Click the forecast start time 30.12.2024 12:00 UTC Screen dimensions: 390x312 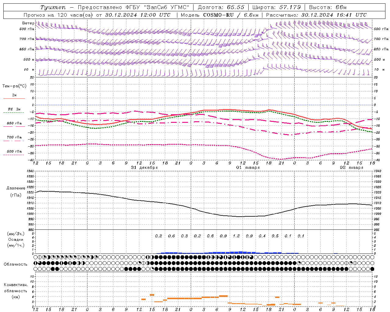click(138, 15)
